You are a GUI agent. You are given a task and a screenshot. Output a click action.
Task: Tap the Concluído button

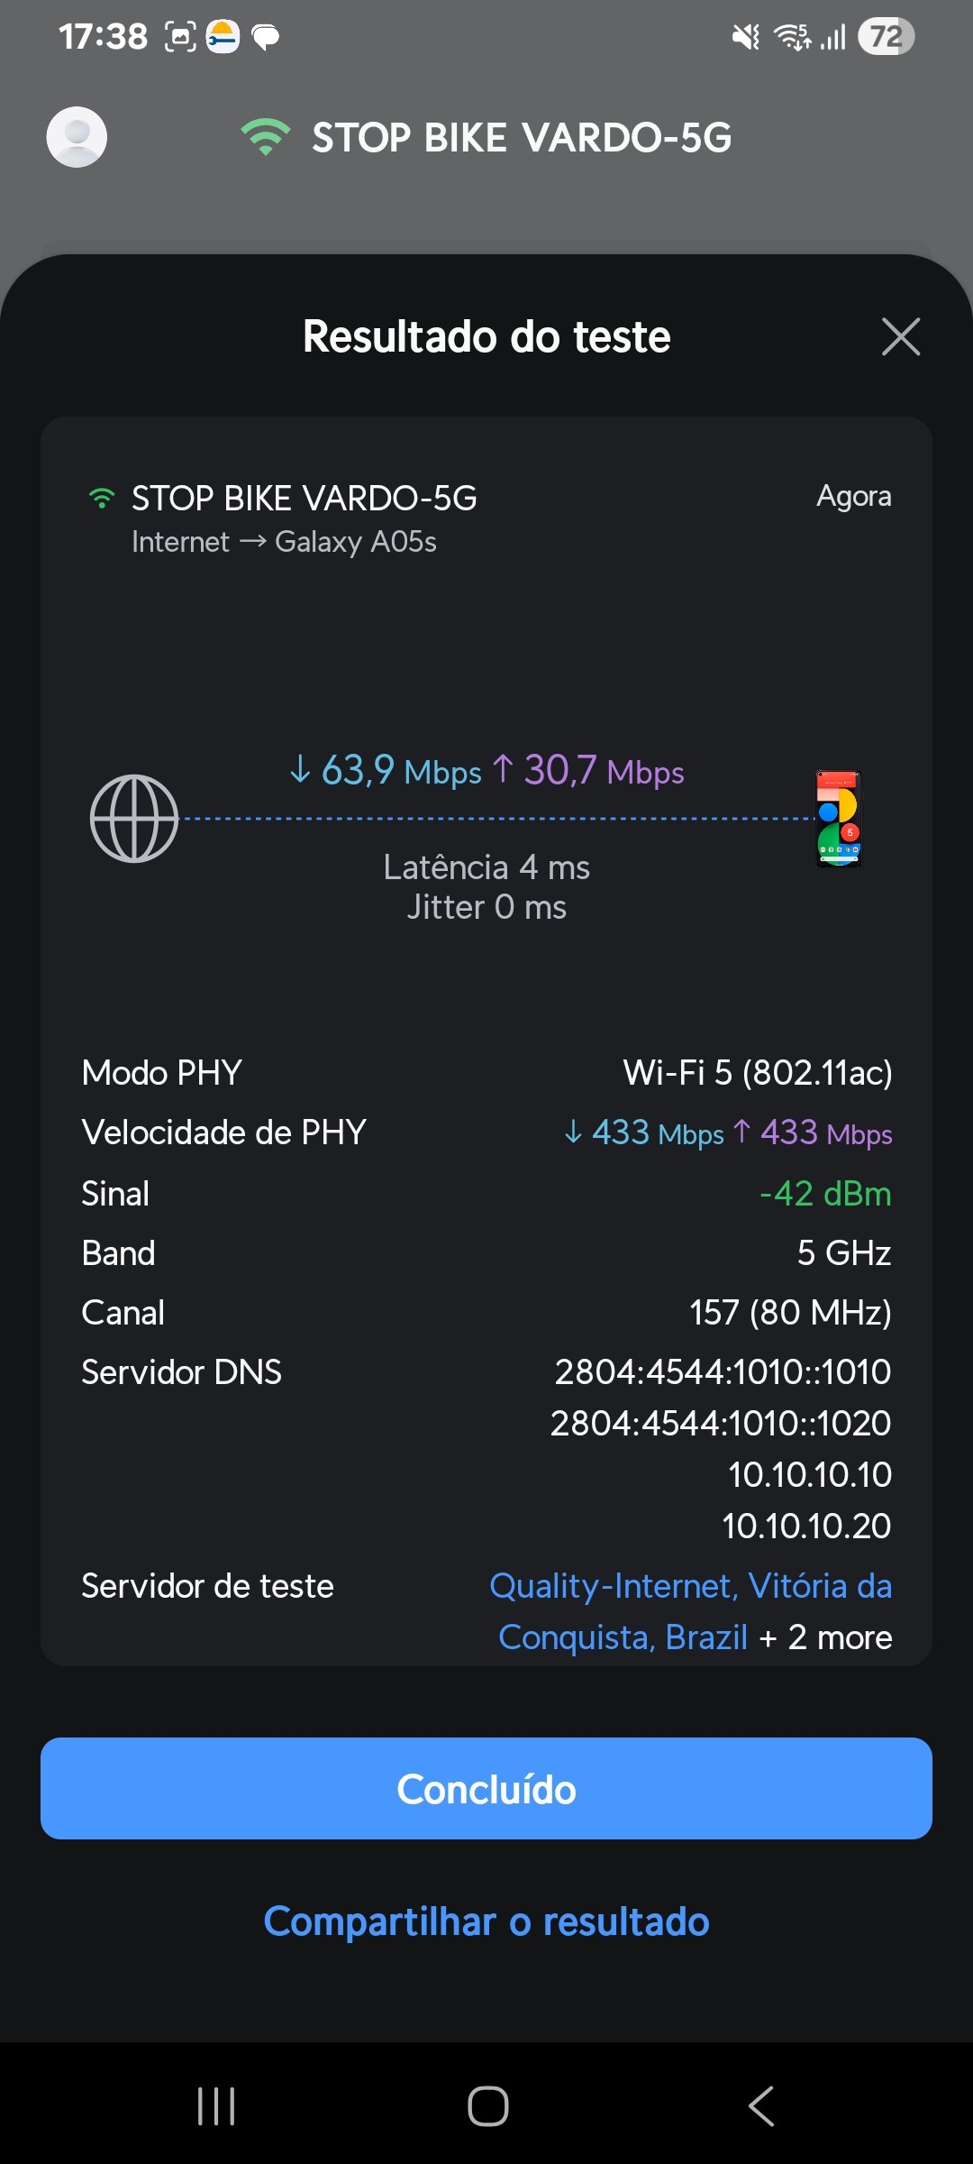point(486,1789)
